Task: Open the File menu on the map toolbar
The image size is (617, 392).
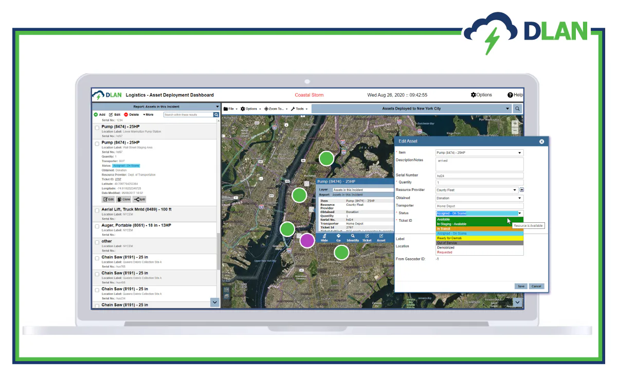Action: pos(230,109)
